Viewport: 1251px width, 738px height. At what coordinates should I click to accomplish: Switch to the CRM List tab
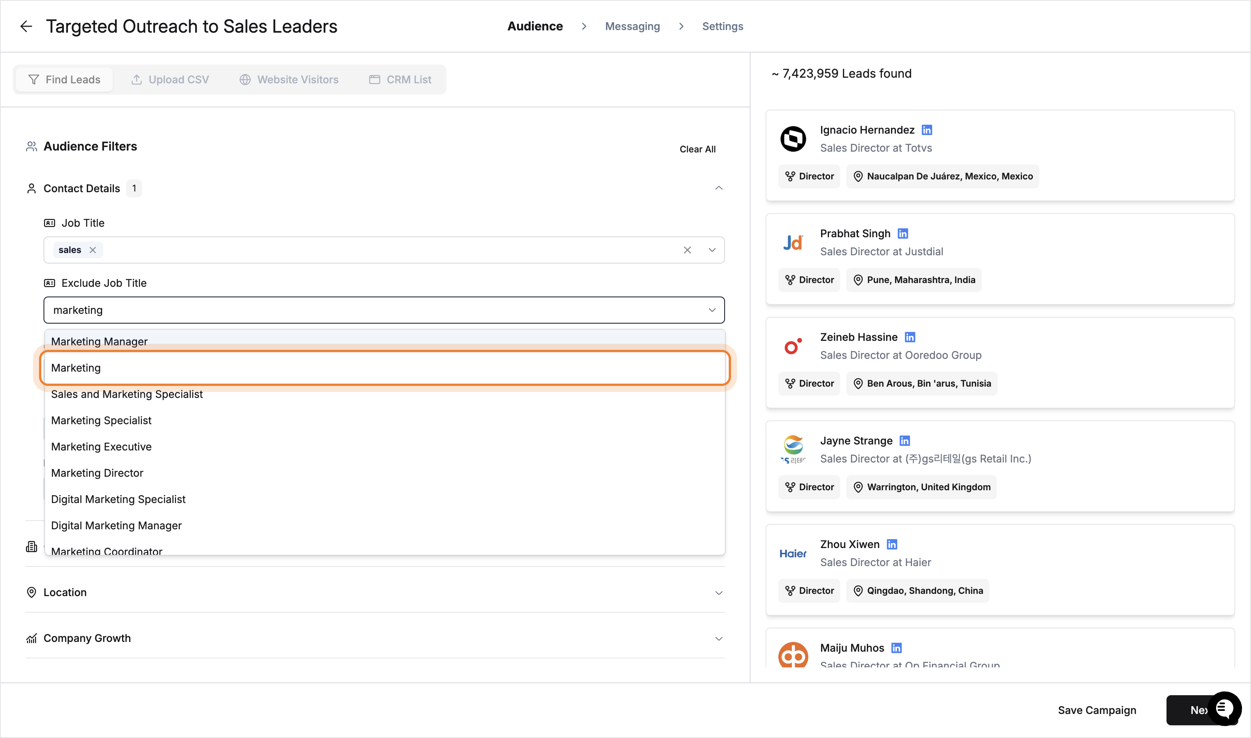click(x=400, y=80)
